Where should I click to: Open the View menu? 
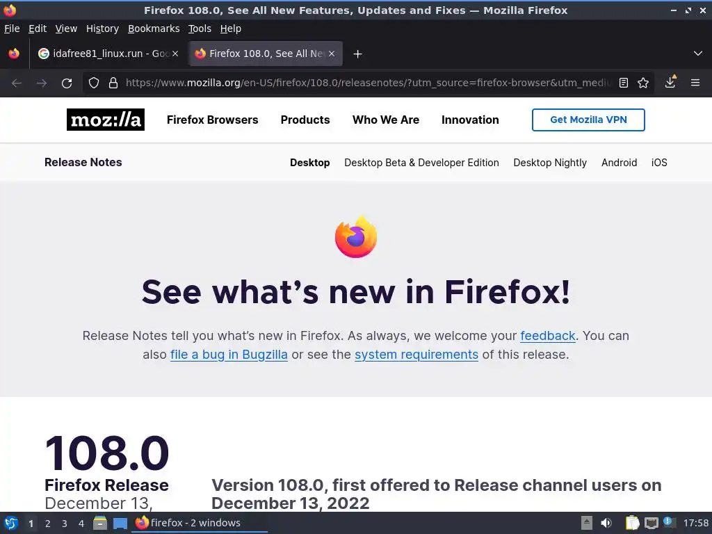(x=66, y=29)
